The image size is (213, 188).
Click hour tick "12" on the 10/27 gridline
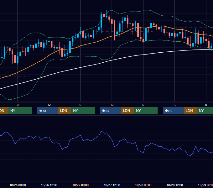(x=112, y=105)
